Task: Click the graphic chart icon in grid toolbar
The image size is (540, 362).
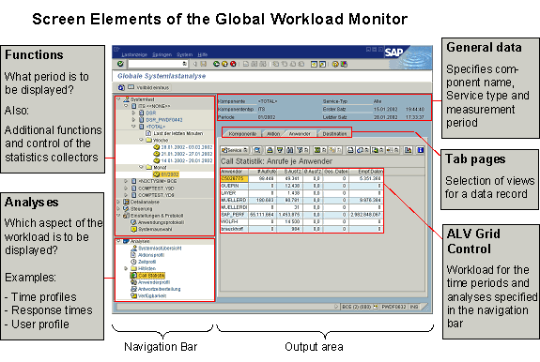Action: (x=409, y=150)
